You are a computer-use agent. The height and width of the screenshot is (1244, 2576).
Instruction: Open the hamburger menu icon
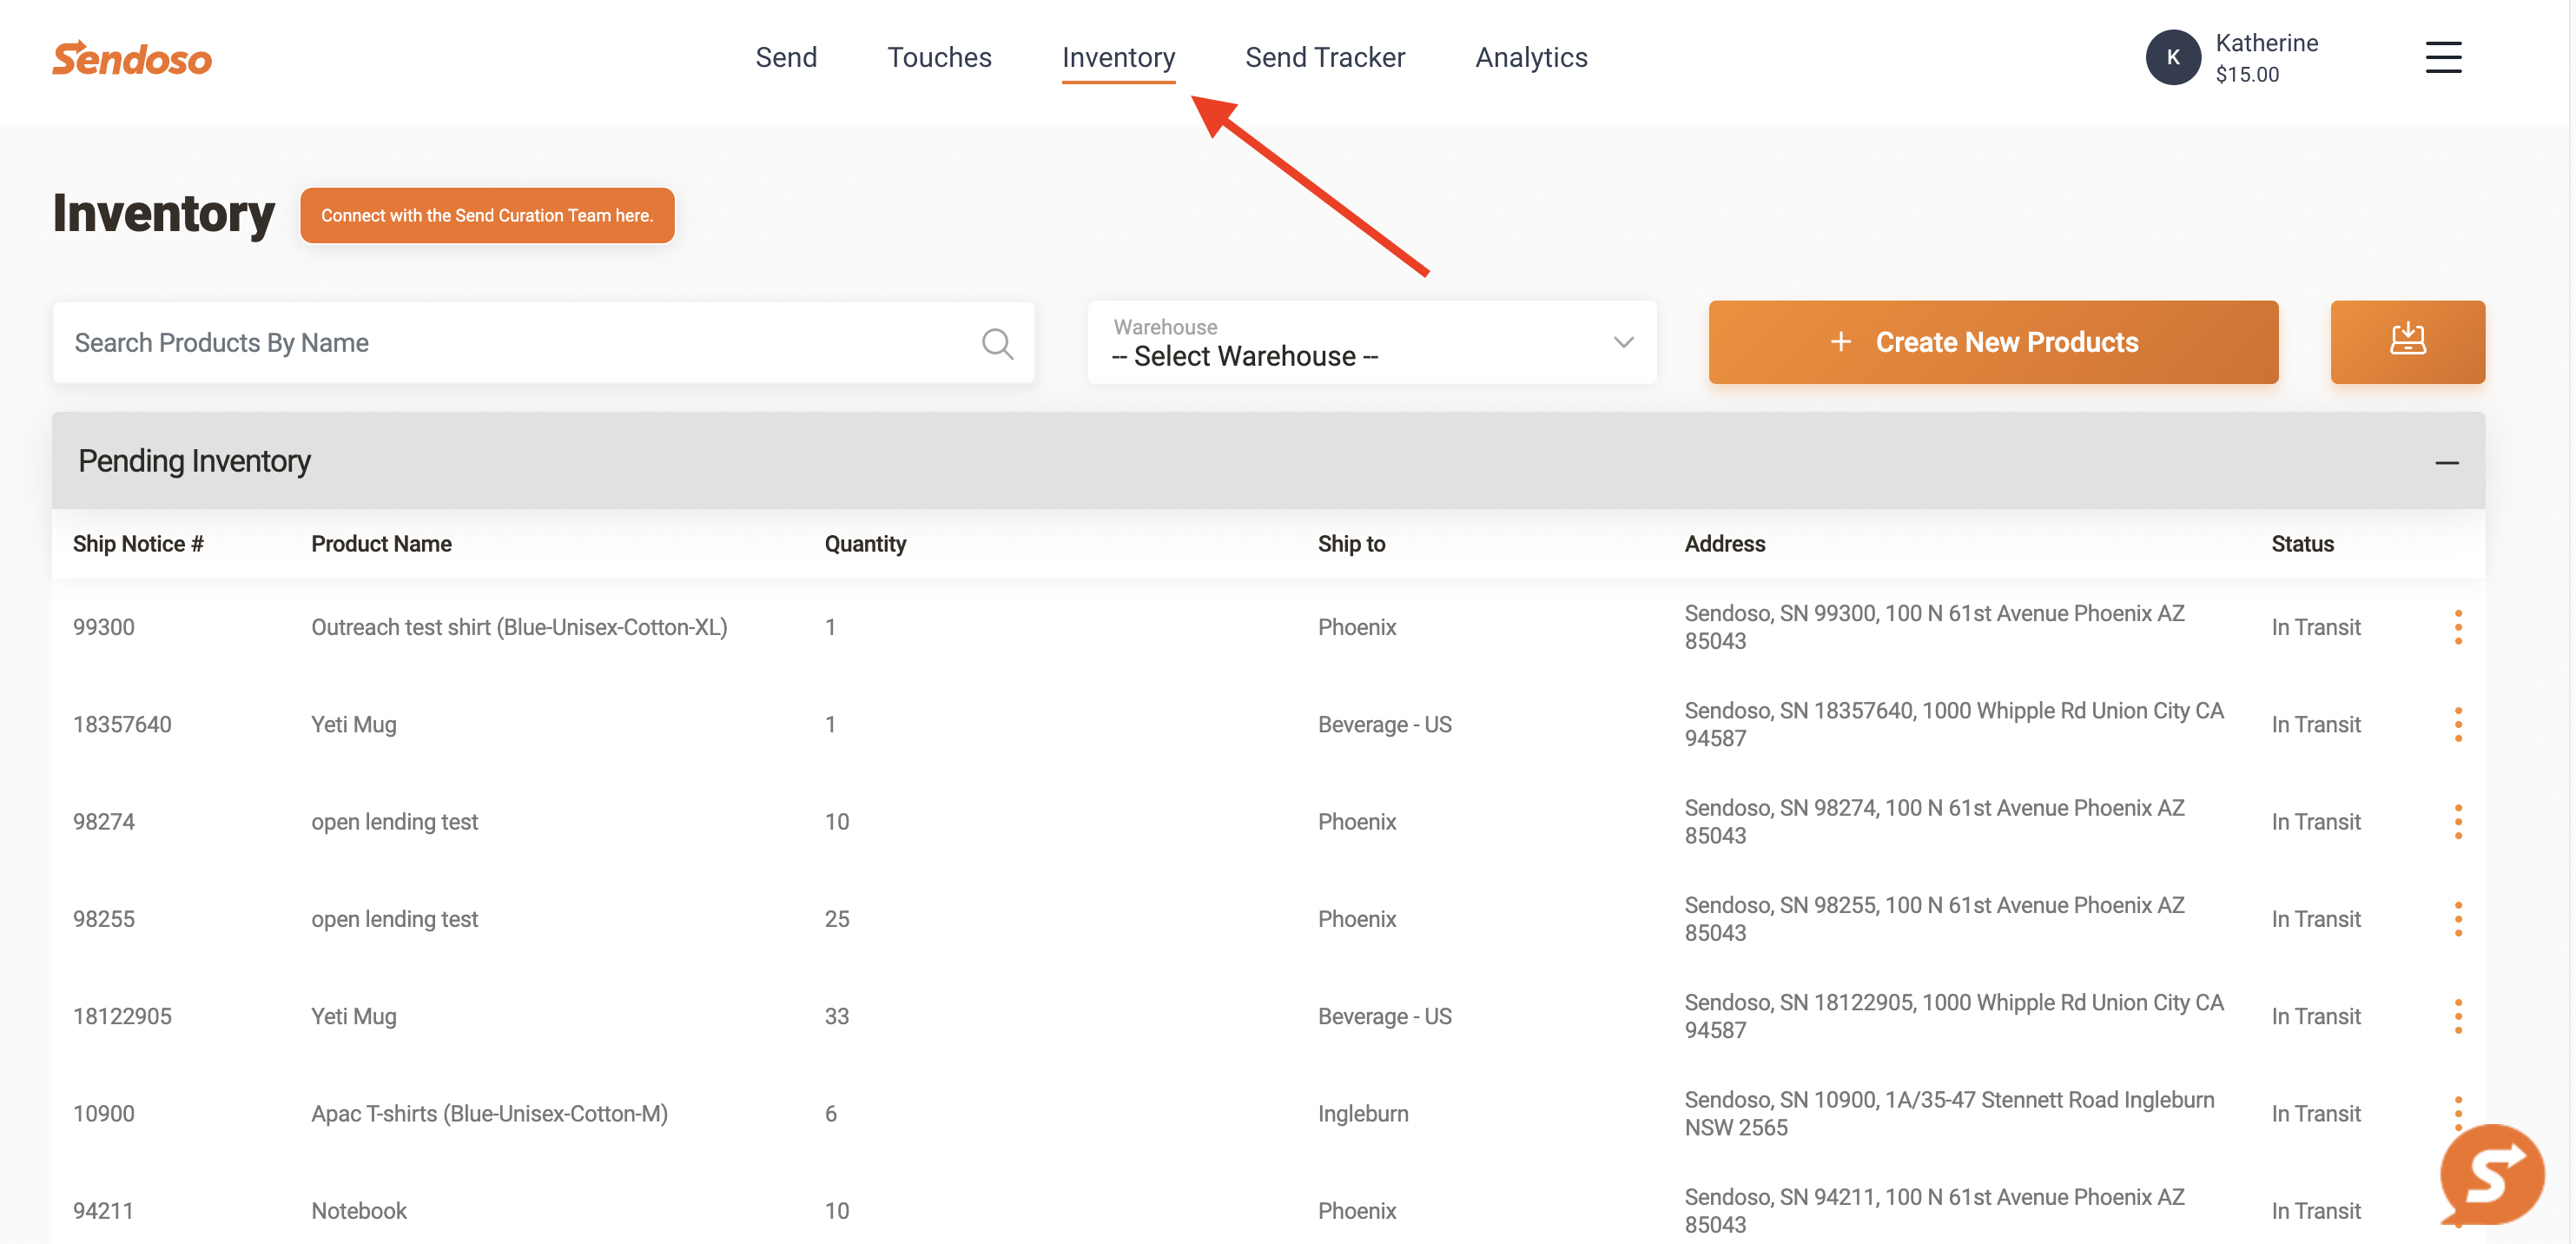coord(2443,57)
